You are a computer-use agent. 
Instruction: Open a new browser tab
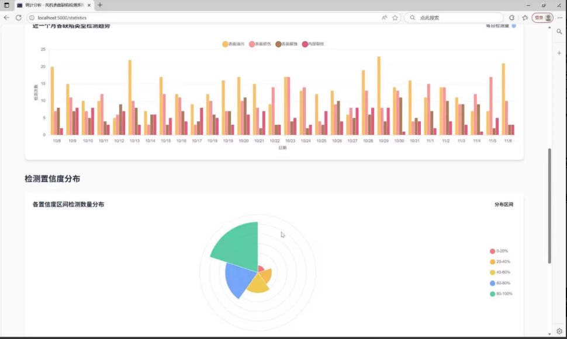tap(100, 5)
